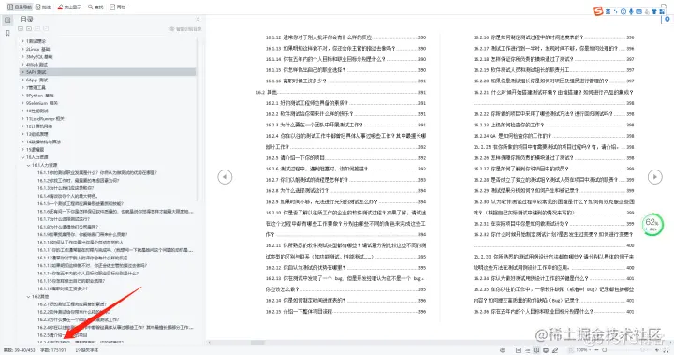
Task: Jump to outline entry 16.1.4
Action: [x=67, y=196]
